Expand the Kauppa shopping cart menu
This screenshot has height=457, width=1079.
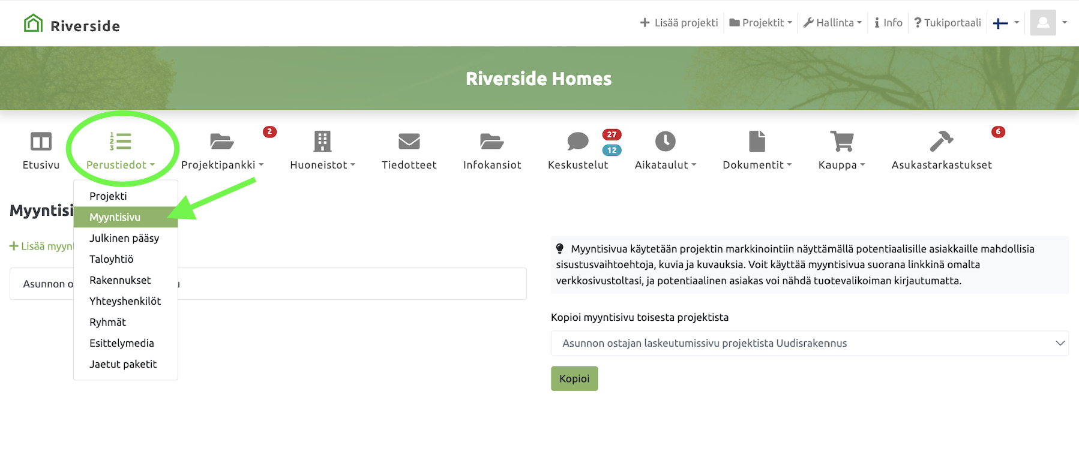pyautogui.click(x=841, y=142)
